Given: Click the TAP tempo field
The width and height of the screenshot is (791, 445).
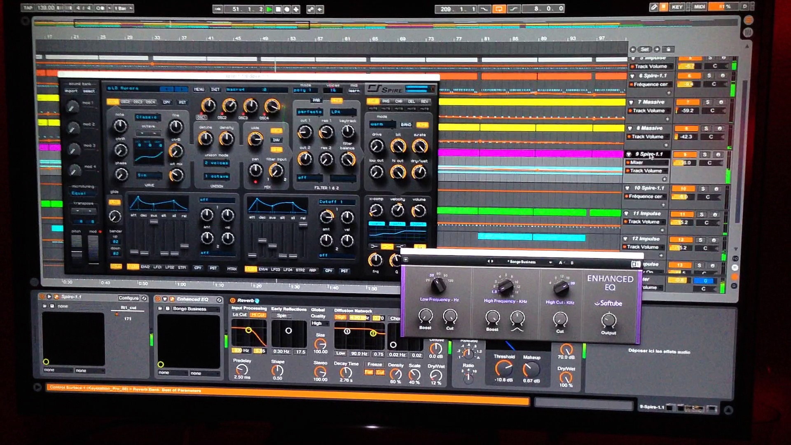Looking at the screenshot, I should 28,8.
